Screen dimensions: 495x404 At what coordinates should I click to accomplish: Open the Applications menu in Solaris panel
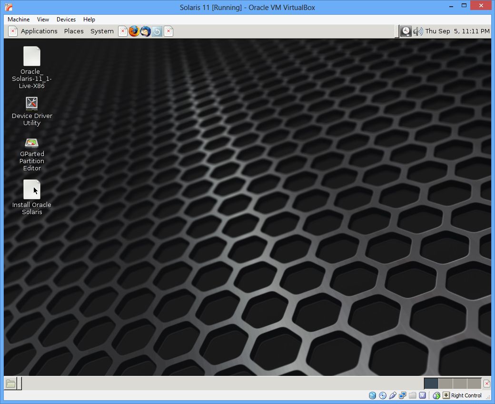click(x=39, y=31)
